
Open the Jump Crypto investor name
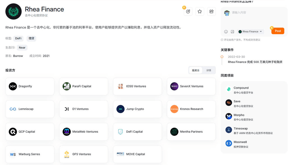tap(135, 109)
